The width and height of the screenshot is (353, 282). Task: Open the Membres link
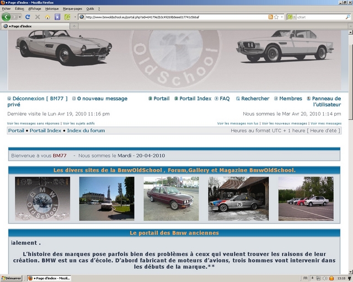(291, 99)
